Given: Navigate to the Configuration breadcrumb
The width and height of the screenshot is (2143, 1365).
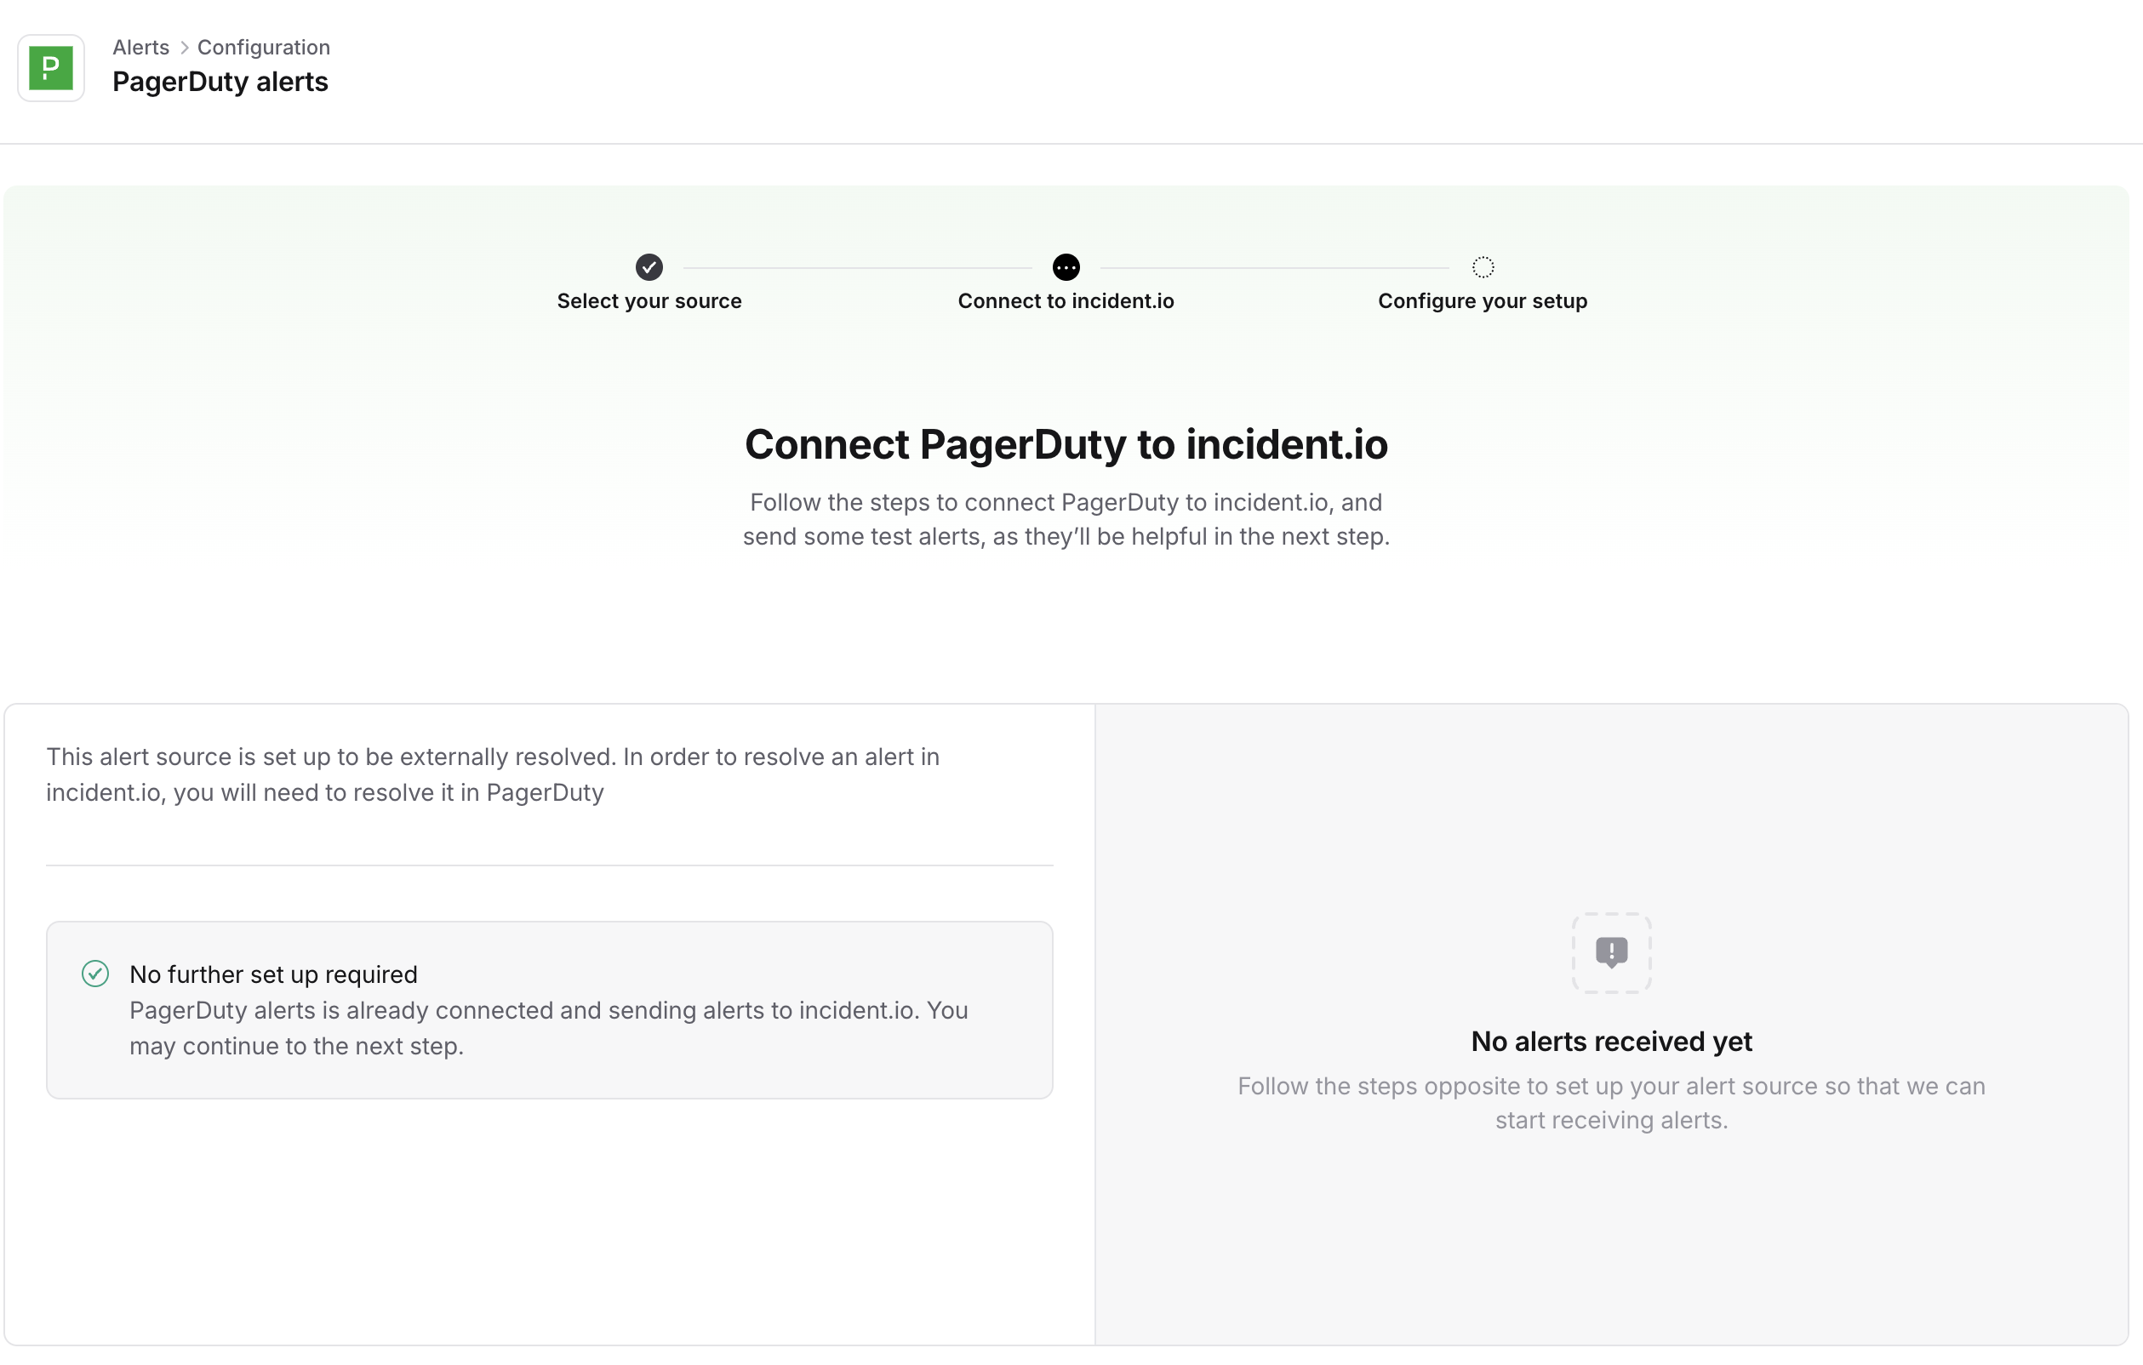Looking at the screenshot, I should pyautogui.click(x=262, y=47).
